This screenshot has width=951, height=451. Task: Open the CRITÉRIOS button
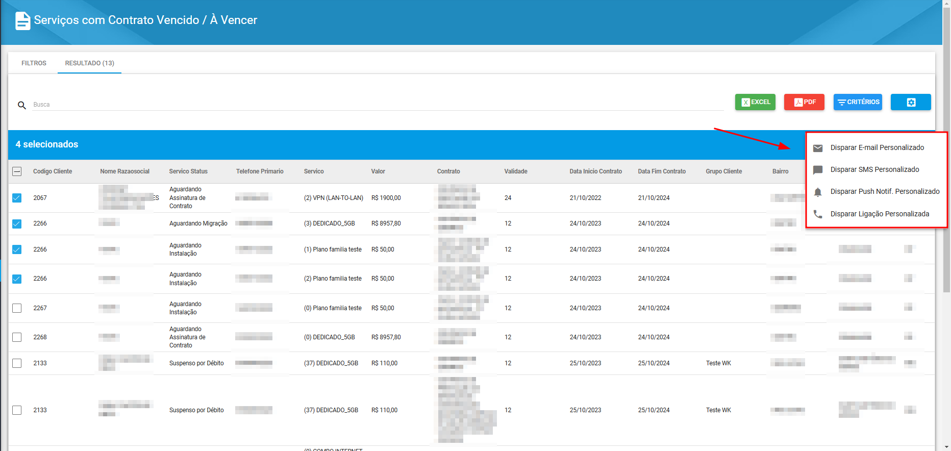point(858,102)
